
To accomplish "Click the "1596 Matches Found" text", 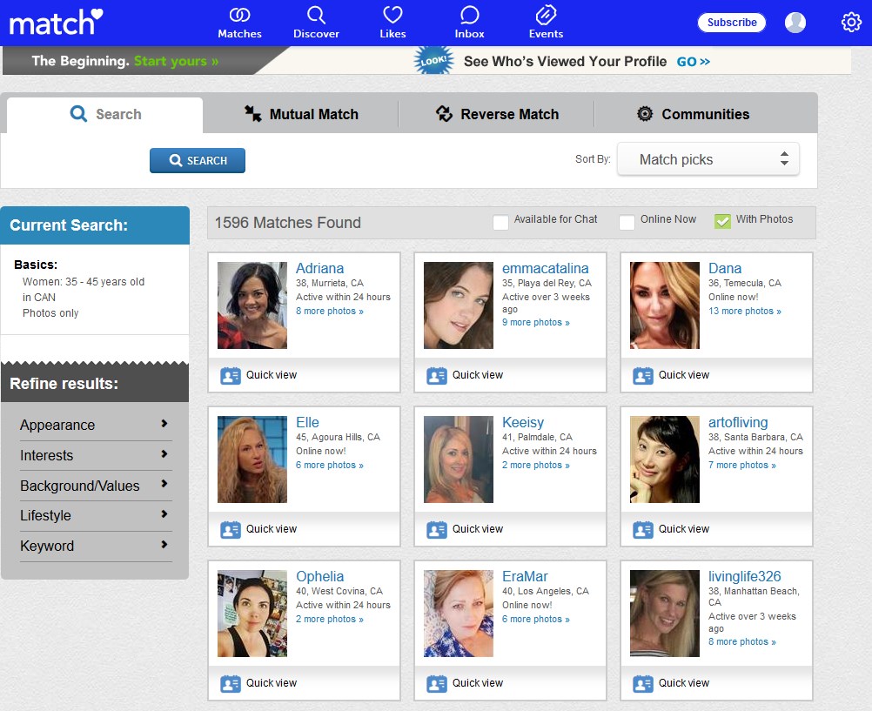I will click(287, 223).
